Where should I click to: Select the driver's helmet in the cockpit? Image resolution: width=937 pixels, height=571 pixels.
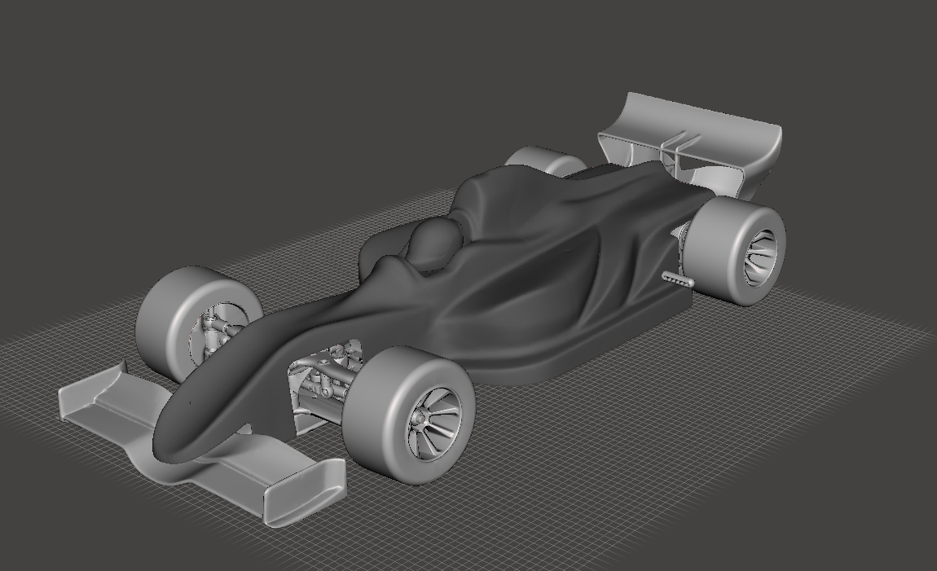pos(435,242)
